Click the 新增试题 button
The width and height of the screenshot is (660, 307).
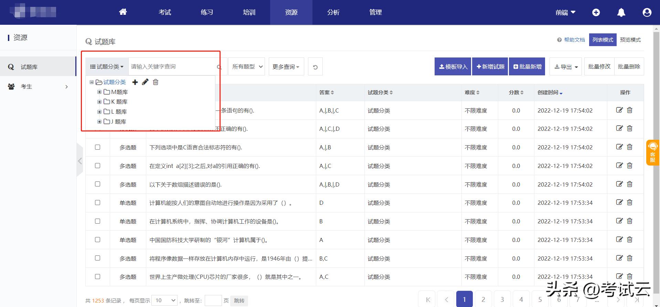pyautogui.click(x=490, y=66)
